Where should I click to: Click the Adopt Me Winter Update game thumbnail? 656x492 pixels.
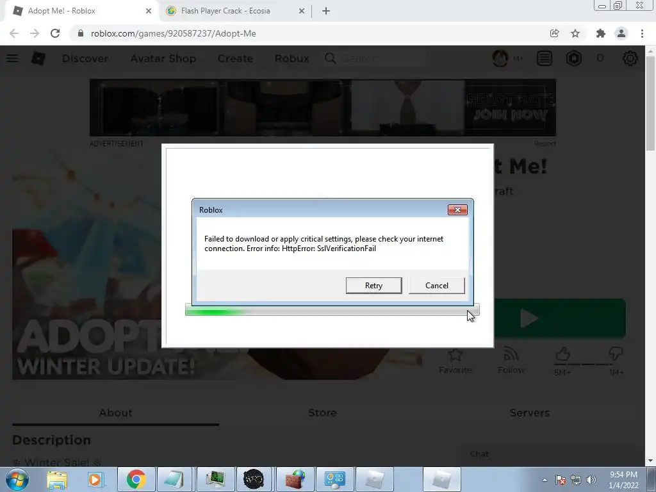[x=87, y=266]
